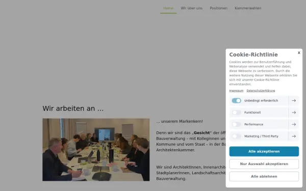Image resolution: width=306 pixels, height=191 pixels.
Task: Close the Cookie-Richtlinie dialog
Action: [x=299, y=53]
